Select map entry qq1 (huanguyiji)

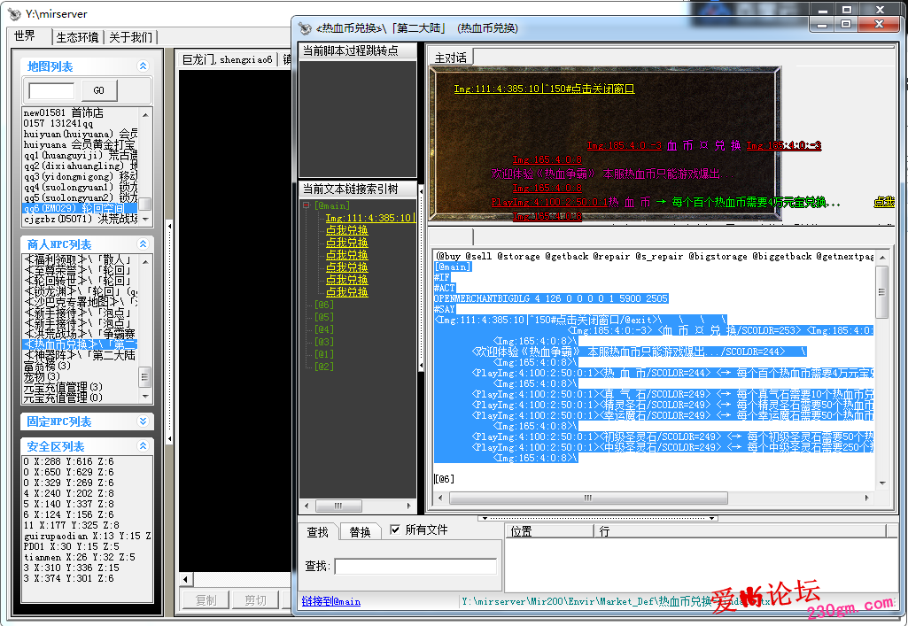pos(80,155)
